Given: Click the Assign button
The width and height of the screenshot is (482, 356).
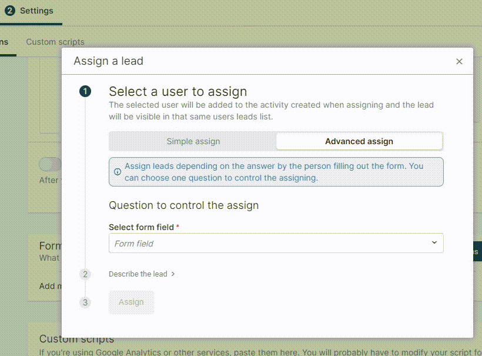Looking at the screenshot, I should point(131,302).
